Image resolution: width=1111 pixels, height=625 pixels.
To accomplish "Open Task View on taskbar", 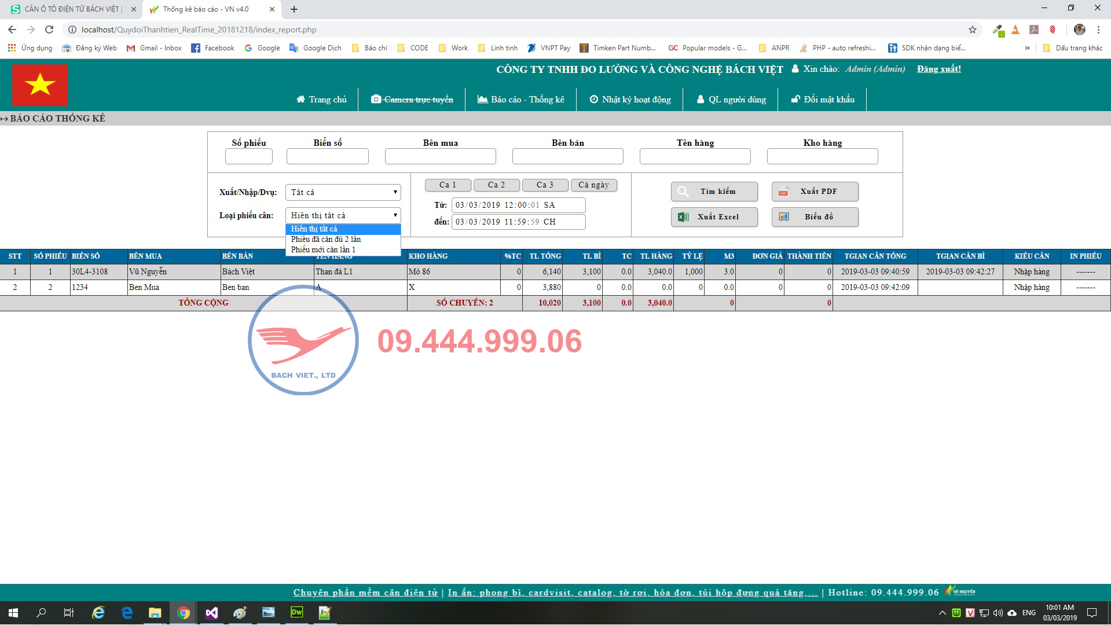I will point(69,612).
